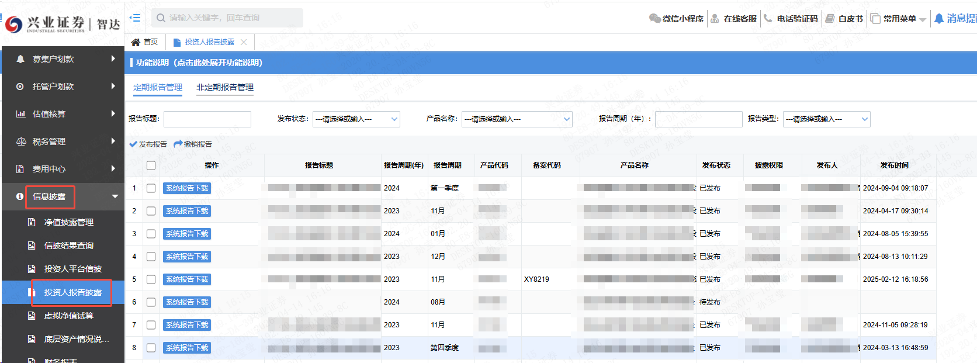
Task: Open the 产品名称 dropdown
Action: [517, 119]
